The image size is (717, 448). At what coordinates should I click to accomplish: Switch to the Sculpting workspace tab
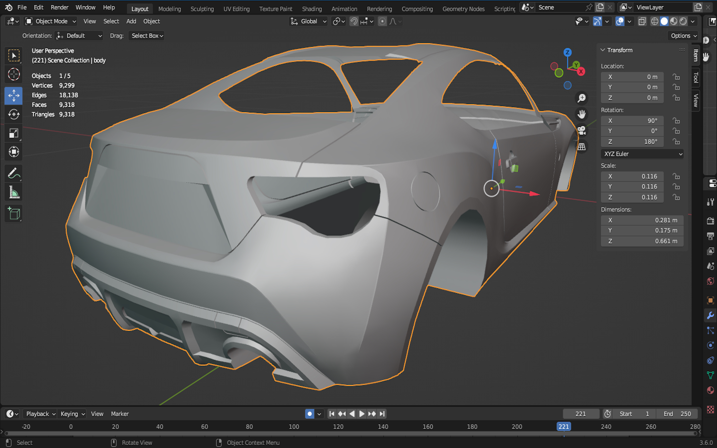[202, 9]
